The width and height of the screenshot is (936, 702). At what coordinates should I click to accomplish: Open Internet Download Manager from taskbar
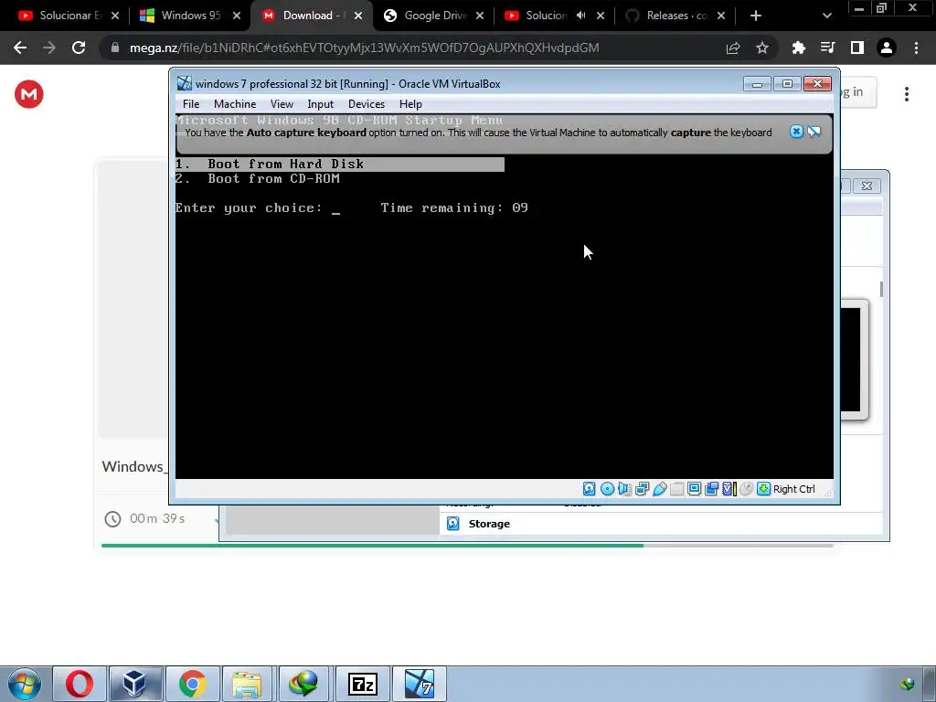303,684
